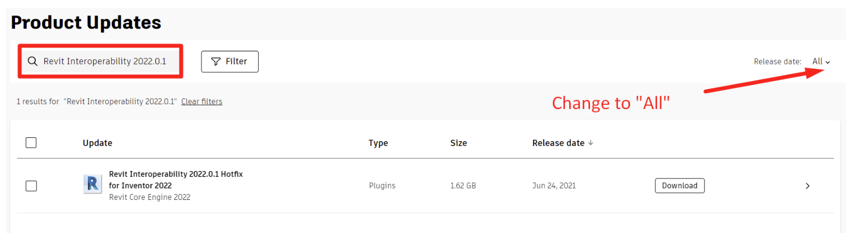Click the Jun 24, 2021 date cell
This screenshot has width=846, height=240.
click(x=553, y=185)
